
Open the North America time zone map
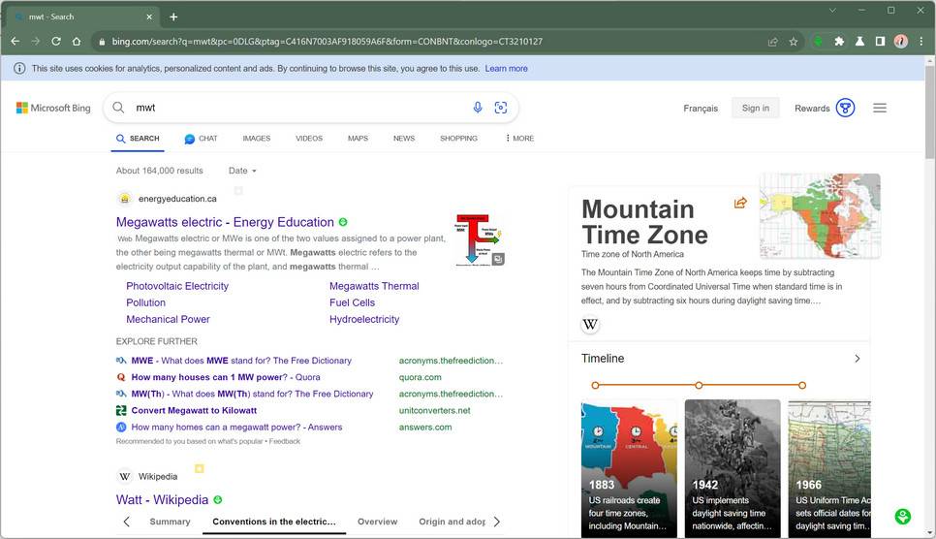pos(820,216)
